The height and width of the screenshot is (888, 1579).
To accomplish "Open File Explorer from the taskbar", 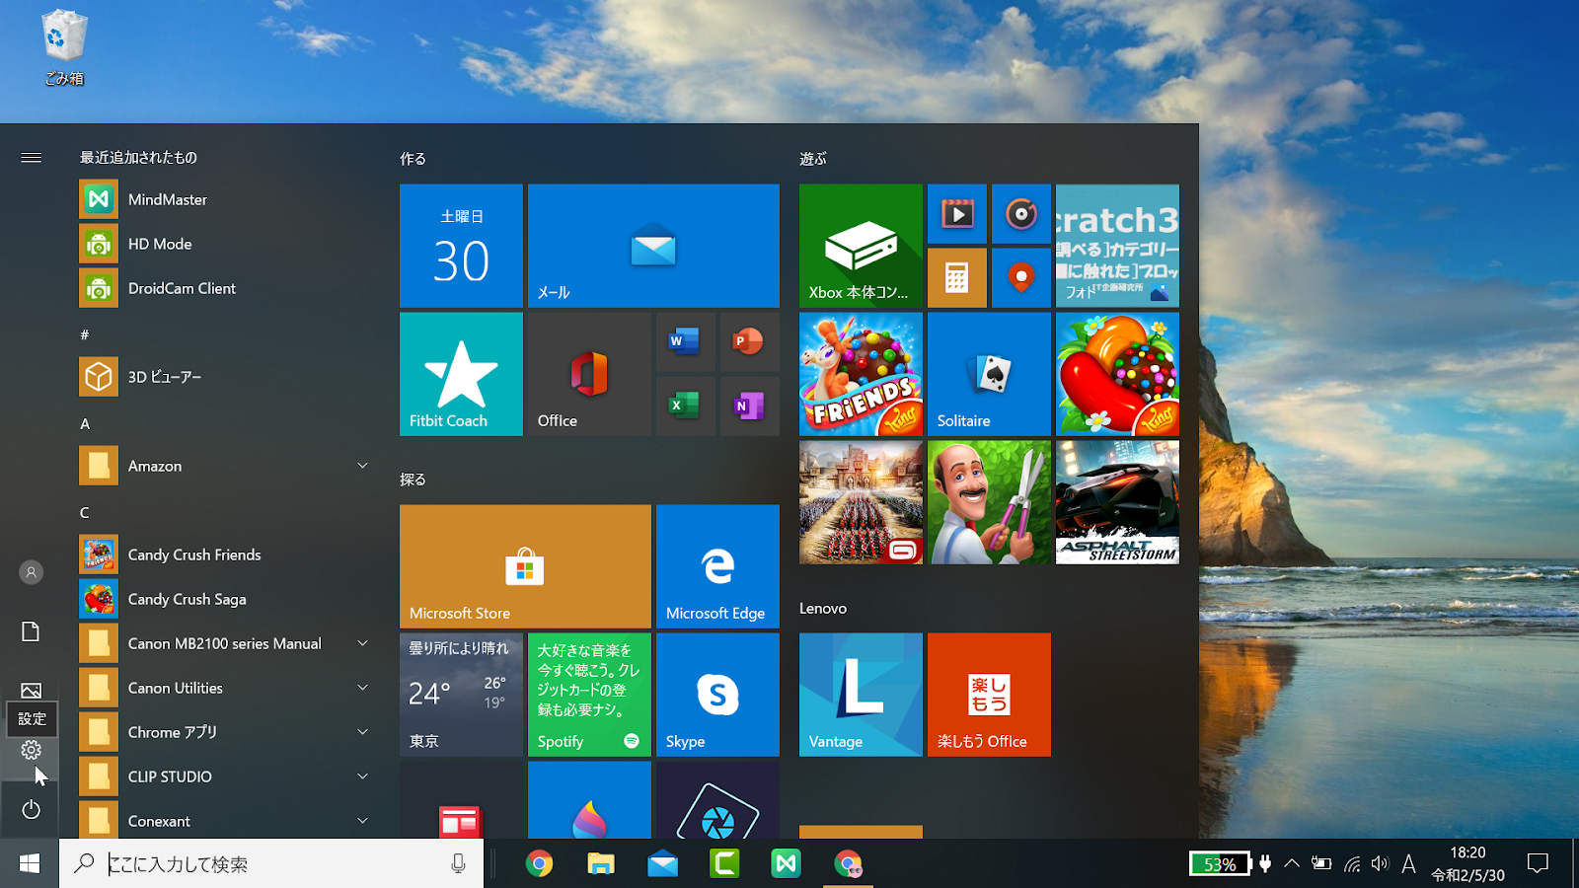I will click(601, 863).
